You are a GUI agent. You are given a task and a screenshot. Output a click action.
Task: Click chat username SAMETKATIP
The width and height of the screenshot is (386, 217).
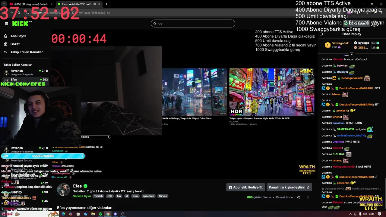pyautogui.click(x=345, y=129)
